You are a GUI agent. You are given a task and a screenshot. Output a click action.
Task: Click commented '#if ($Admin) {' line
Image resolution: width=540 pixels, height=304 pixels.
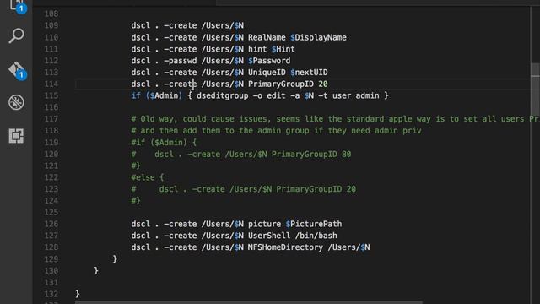pyautogui.click(x=164, y=143)
